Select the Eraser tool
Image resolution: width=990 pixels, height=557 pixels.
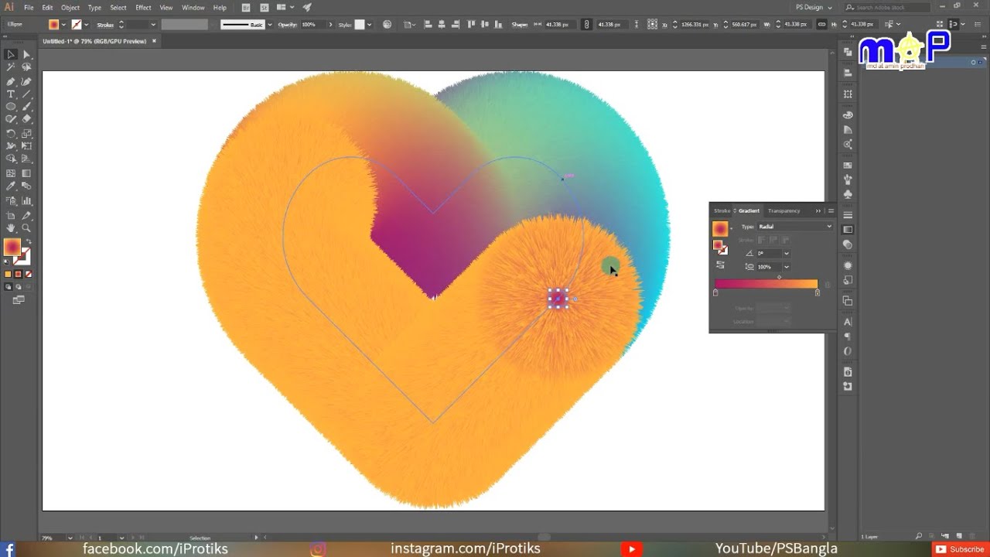pyautogui.click(x=26, y=119)
